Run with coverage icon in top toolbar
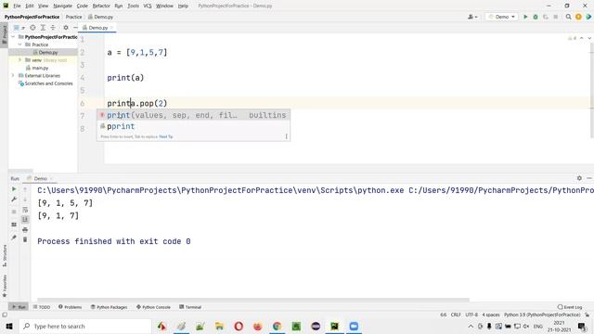Screen dimensions: 594x334 point(546,17)
